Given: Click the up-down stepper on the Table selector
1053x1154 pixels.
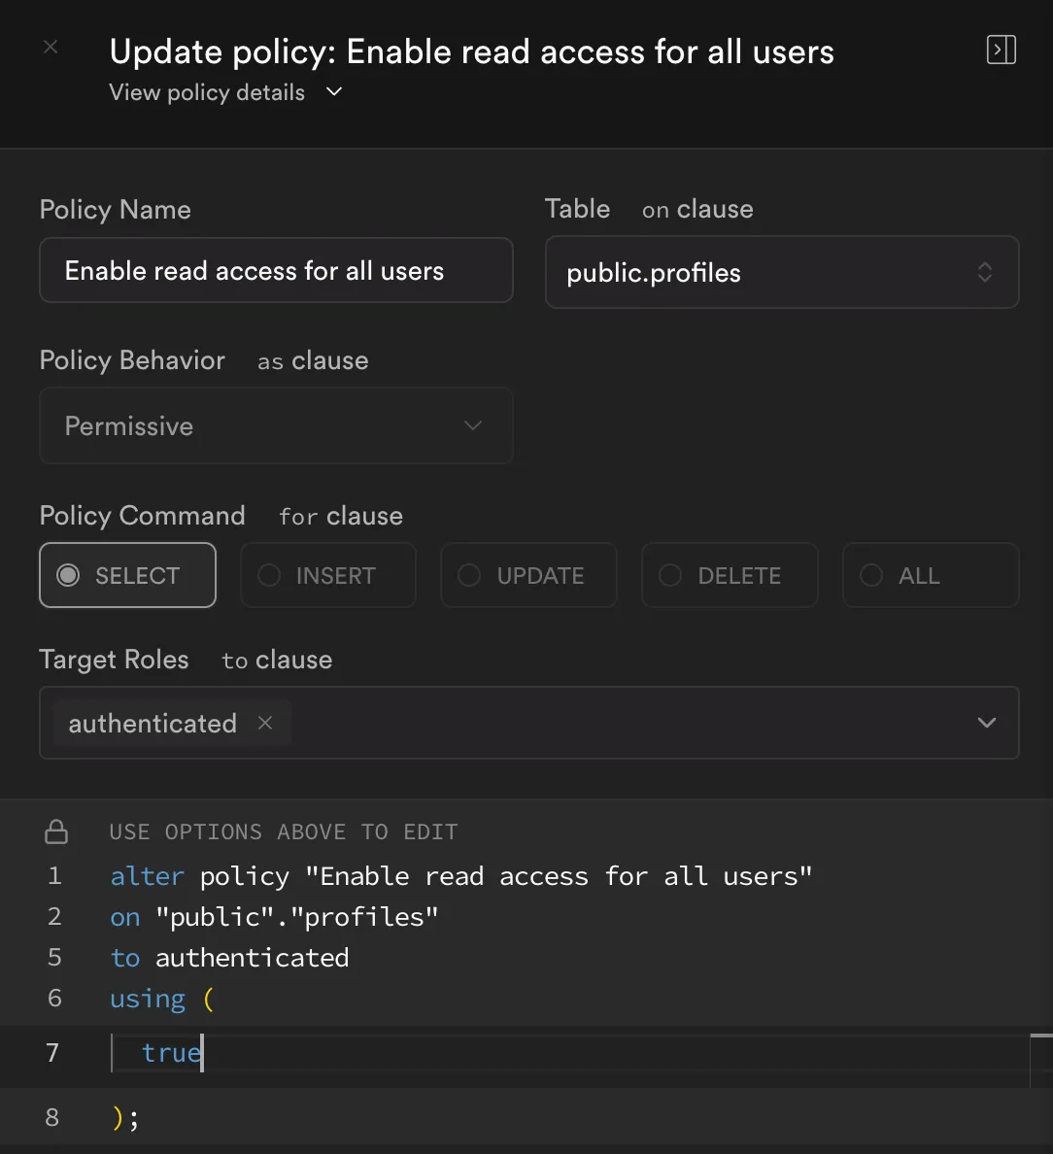Looking at the screenshot, I should 985,273.
